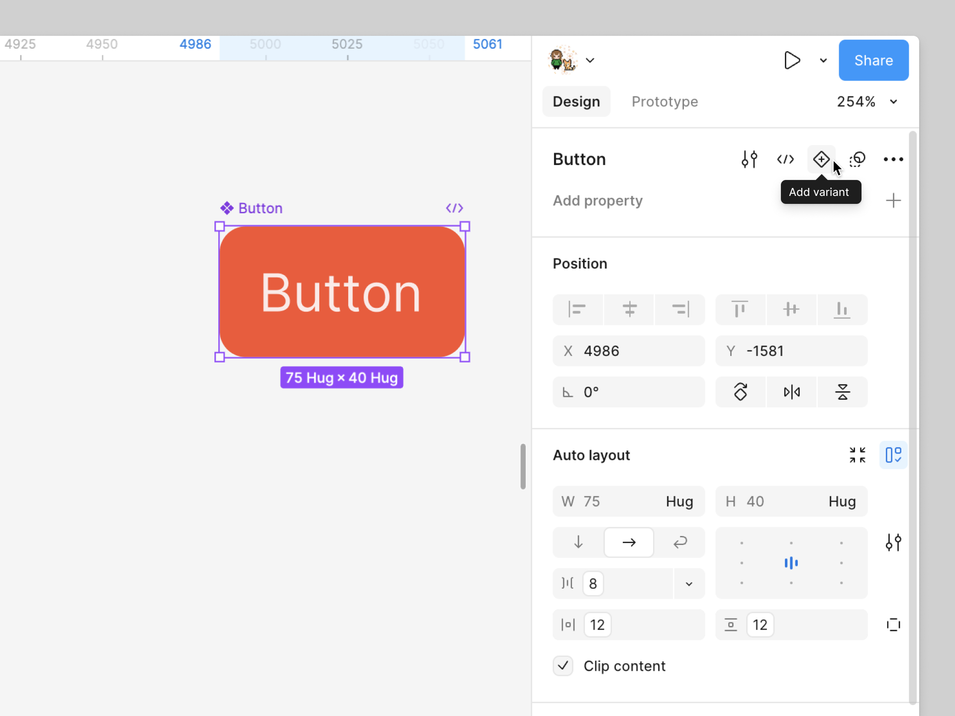Open the present options chevron next to play
Screen dimensions: 955x716
(823, 61)
